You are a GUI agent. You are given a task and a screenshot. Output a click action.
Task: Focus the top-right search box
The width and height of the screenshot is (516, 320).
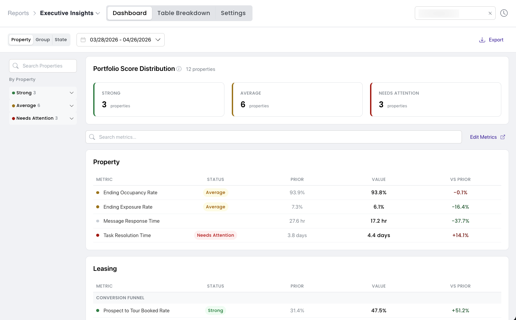pyautogui.click(x=455, y=13)
